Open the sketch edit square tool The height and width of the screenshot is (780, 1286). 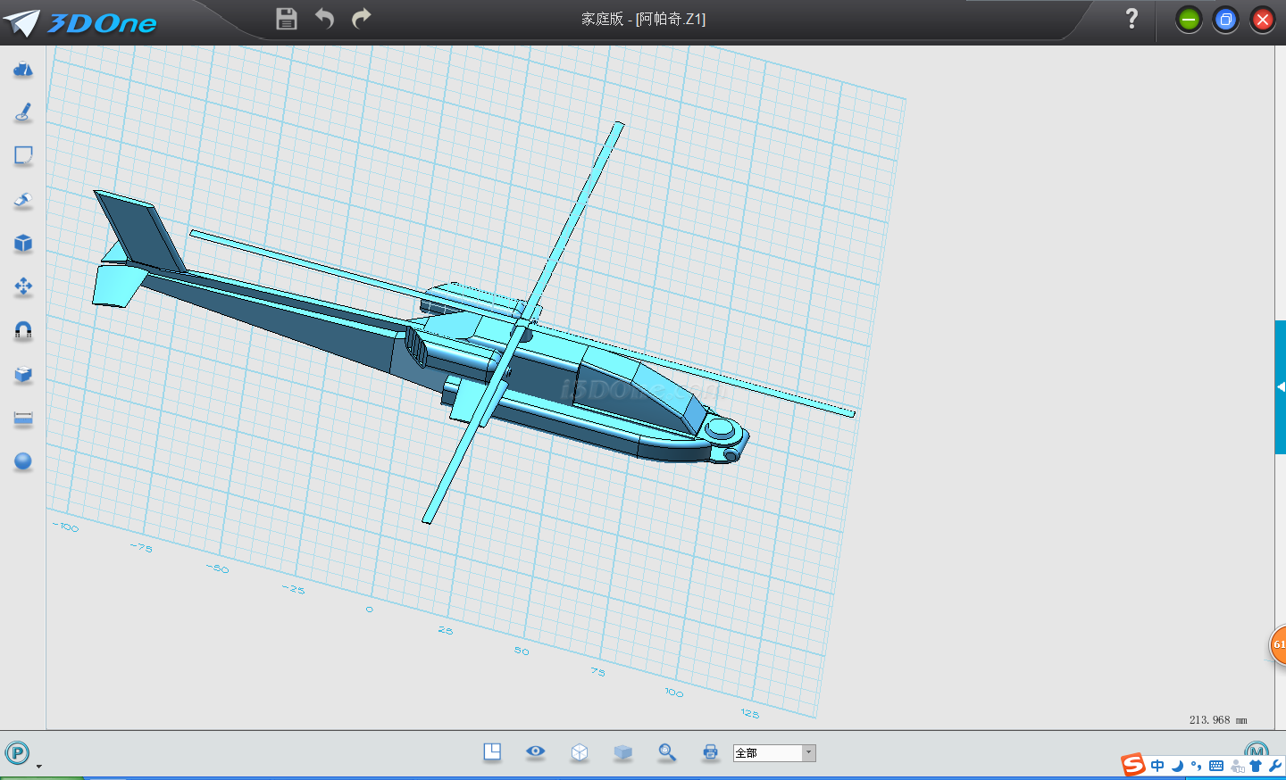(x=23, y=156)
